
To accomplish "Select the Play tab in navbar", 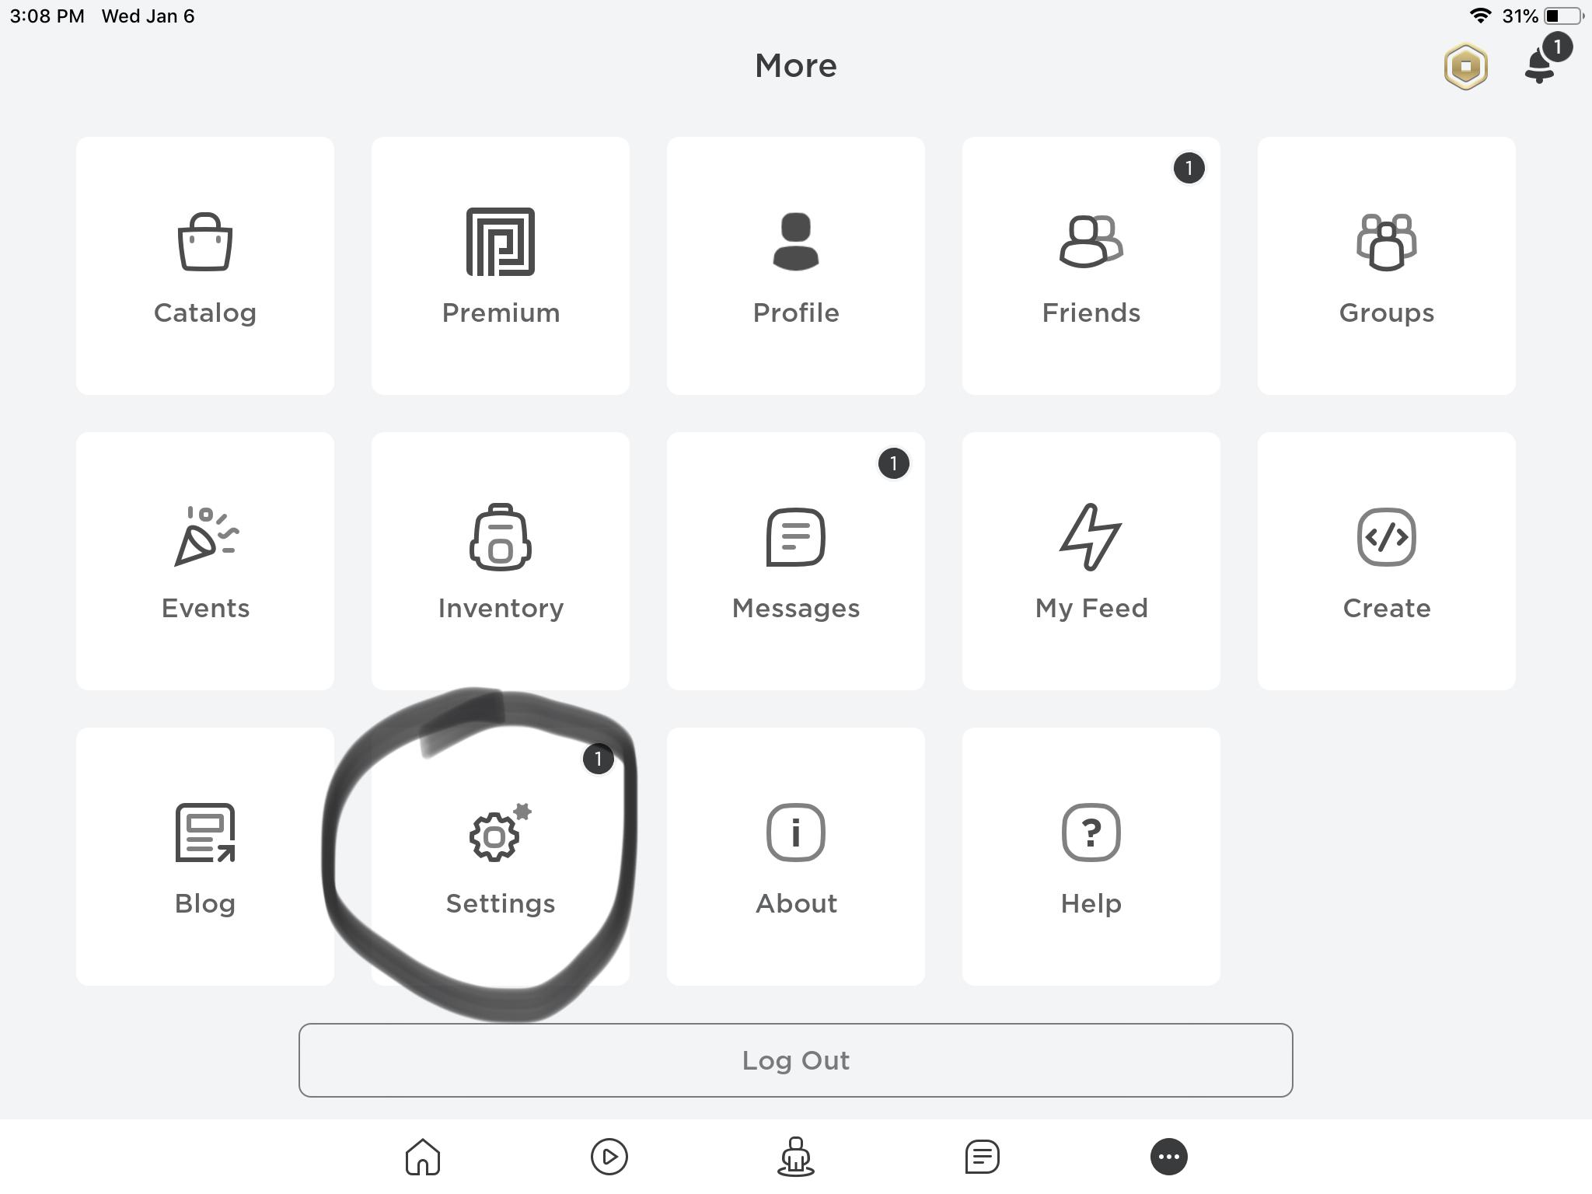I will pos(606,1157).
